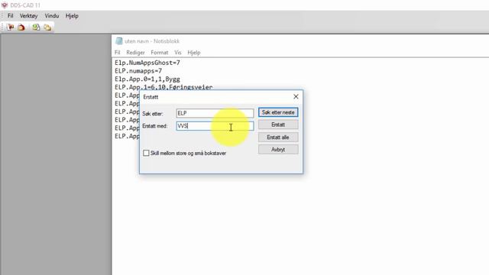
Task: Focus the 'Erstatt med' field containing VVS
Action: tap(215, 126)
